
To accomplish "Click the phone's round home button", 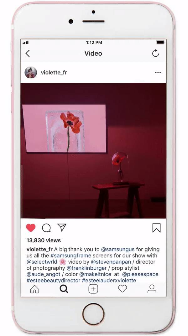I will point(93,314).
